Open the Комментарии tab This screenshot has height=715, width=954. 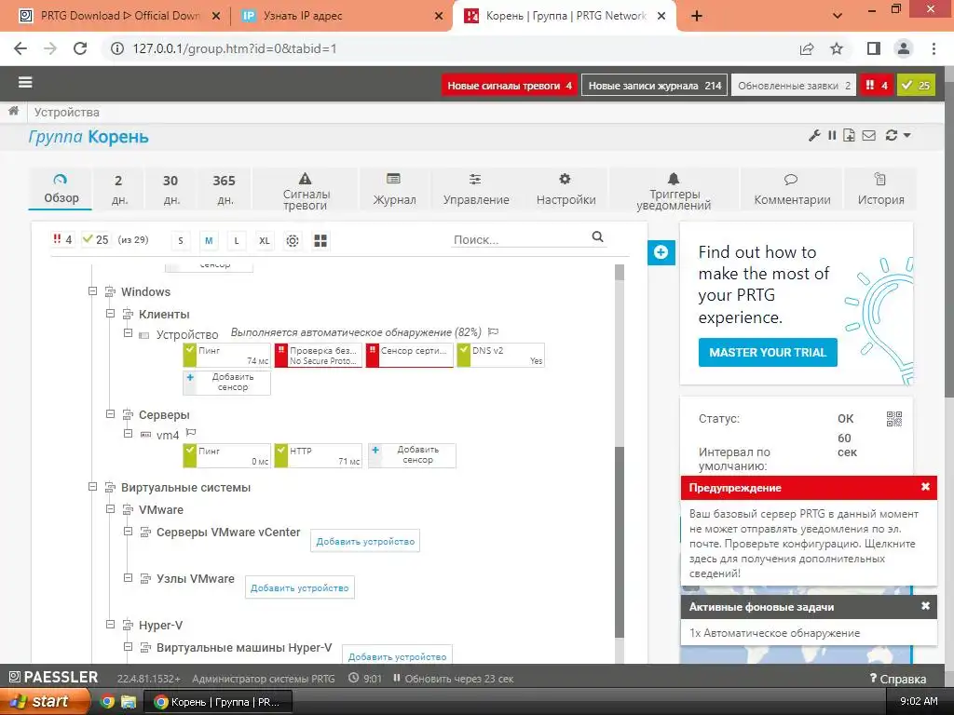coord(792,189)
